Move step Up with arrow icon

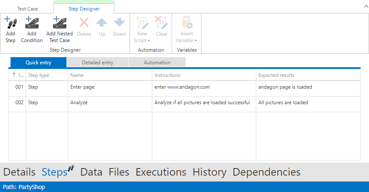tap(102, 23)
